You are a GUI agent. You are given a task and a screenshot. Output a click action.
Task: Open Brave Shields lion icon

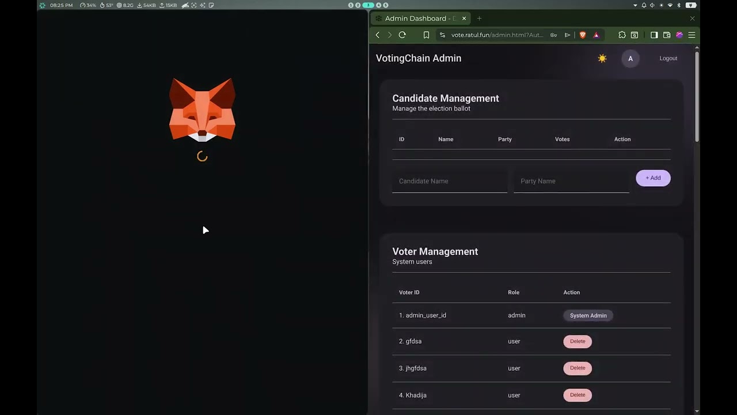[x=583, y=35]
